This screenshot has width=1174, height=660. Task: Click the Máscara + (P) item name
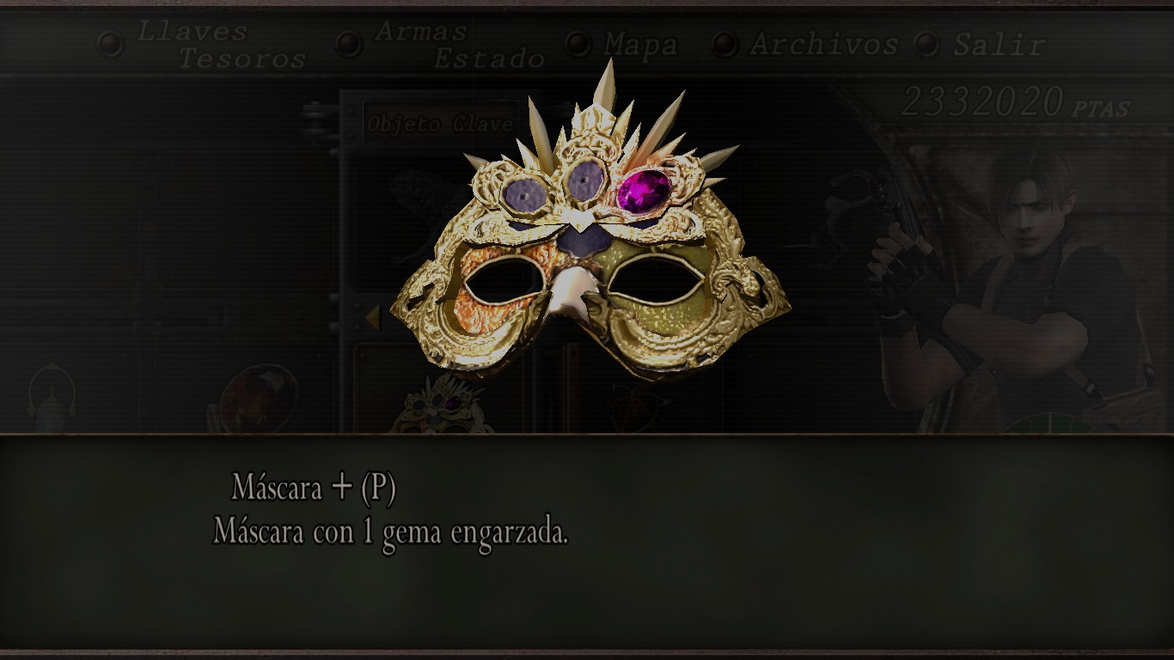(314, 488)
